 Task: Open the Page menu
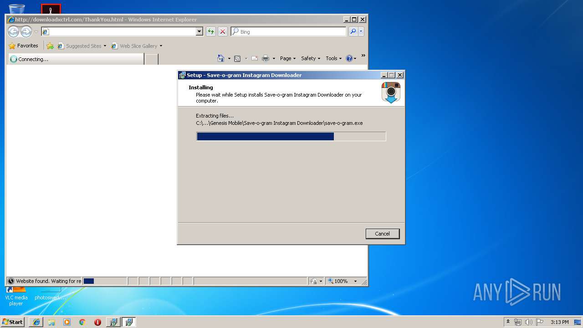pyautogui.click(x=288, y=58)
